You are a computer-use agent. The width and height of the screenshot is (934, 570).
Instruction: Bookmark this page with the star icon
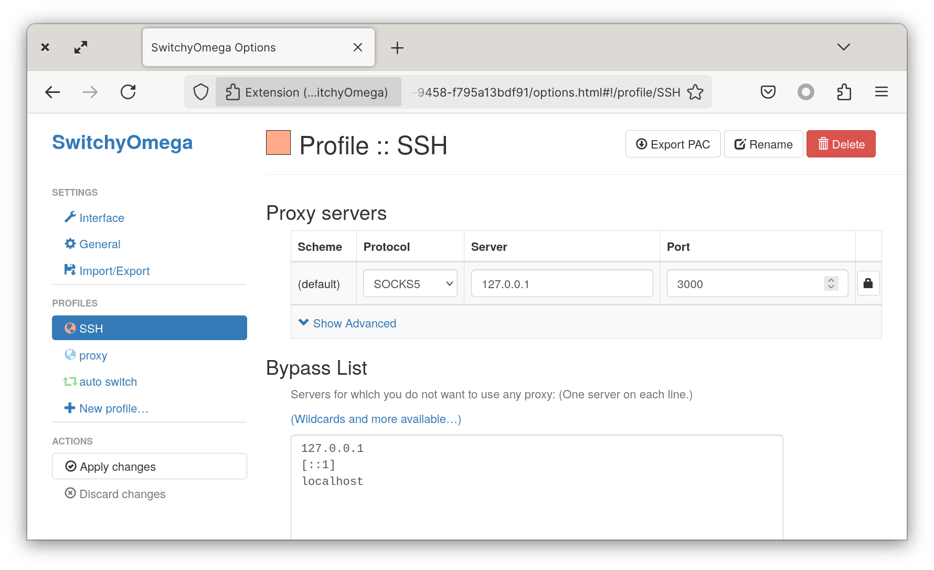(695, 92)
